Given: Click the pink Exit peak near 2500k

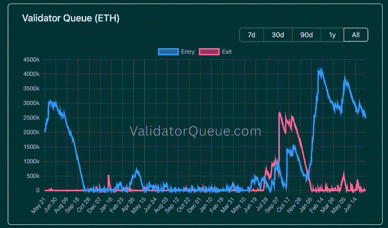Looking at the screenshot, I should 280,113.
